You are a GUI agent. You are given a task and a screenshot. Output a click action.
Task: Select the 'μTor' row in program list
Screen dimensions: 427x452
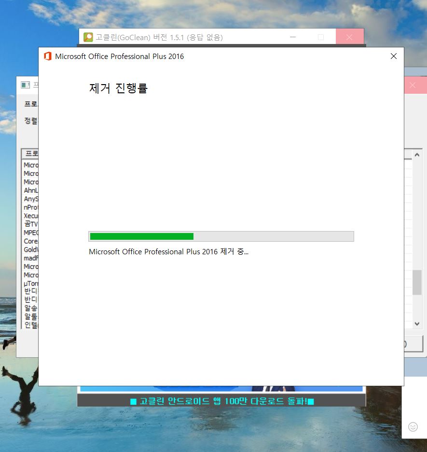tap(31, 283)
